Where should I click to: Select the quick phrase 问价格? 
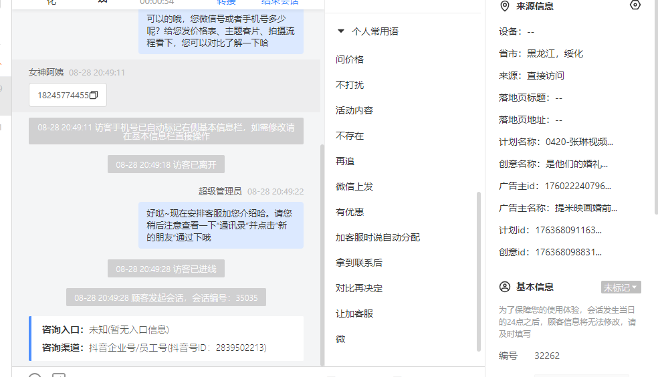[350, 59]
